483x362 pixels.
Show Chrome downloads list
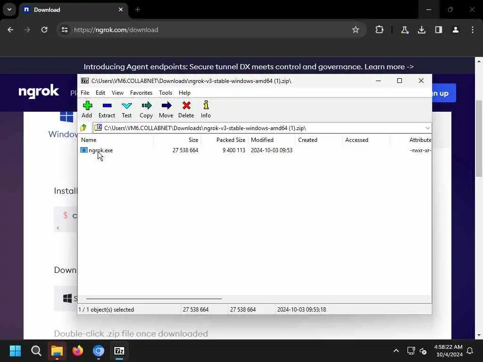coord(421,30)
